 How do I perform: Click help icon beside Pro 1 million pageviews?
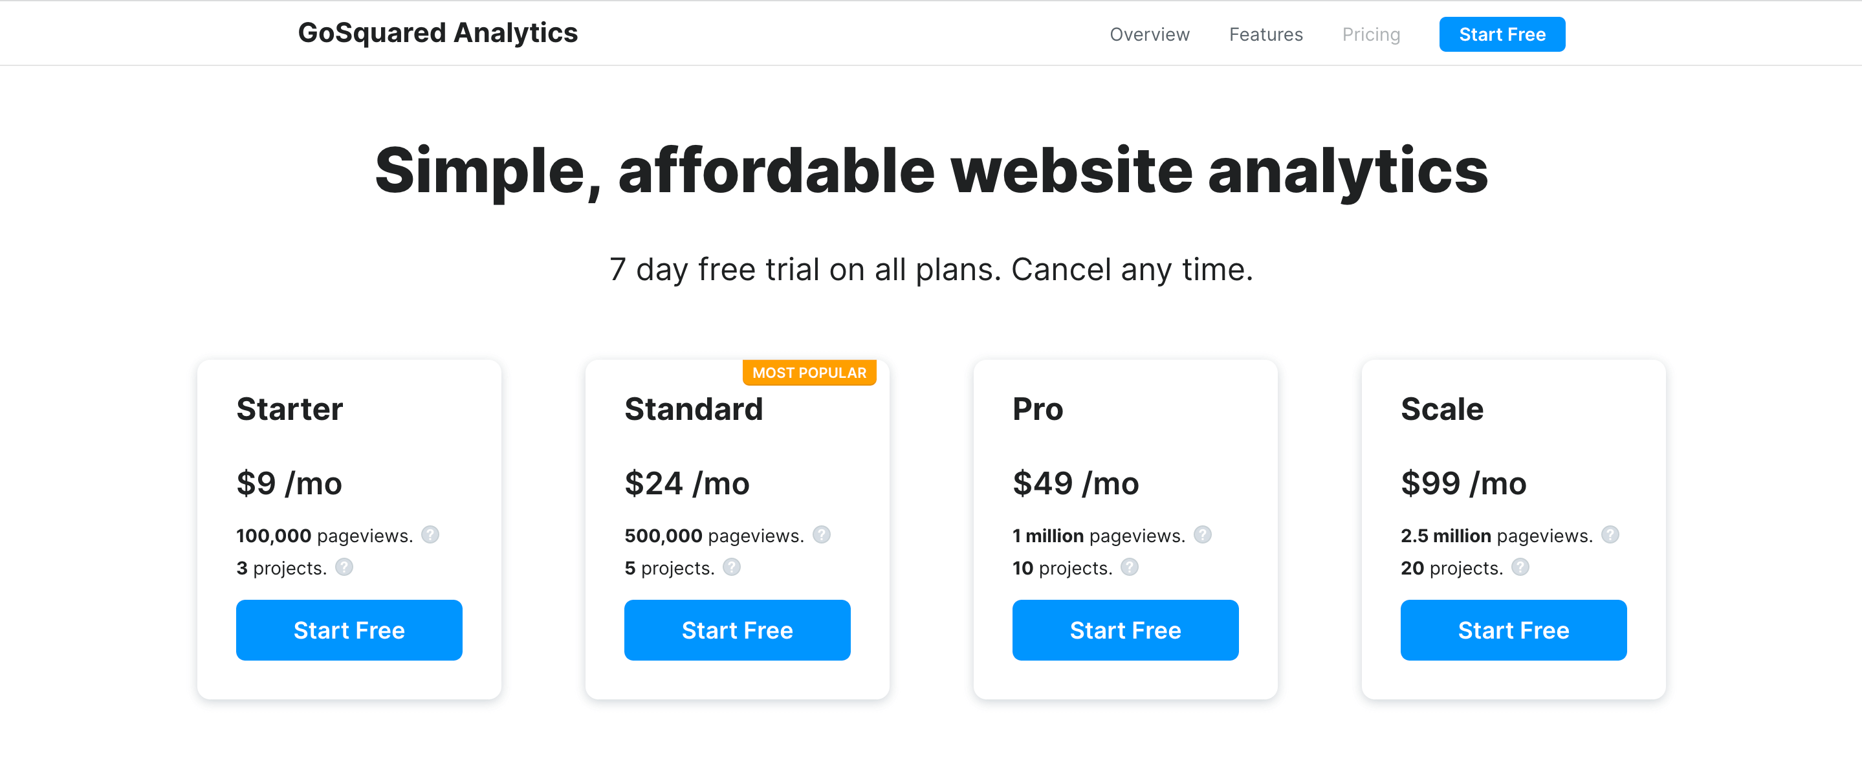(x=1202, y=535)
